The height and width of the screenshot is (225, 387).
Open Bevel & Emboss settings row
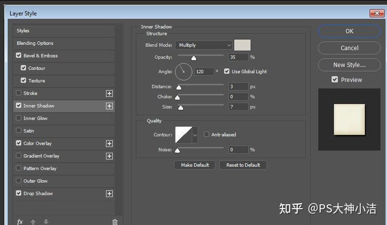coord(64,56)
